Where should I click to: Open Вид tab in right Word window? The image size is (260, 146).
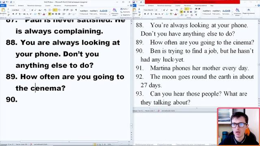coord(212,5)
